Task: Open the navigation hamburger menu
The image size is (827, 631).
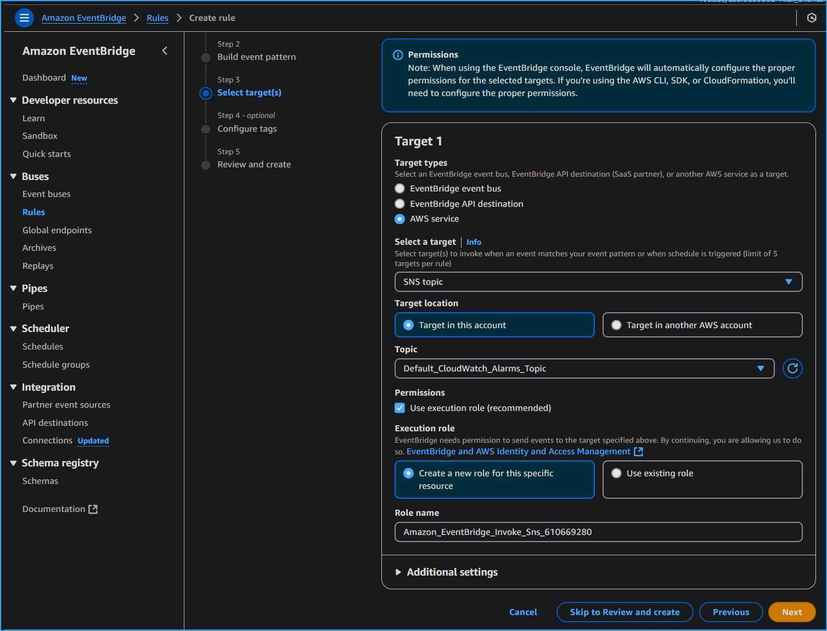Action: click(x=24, y=18)
